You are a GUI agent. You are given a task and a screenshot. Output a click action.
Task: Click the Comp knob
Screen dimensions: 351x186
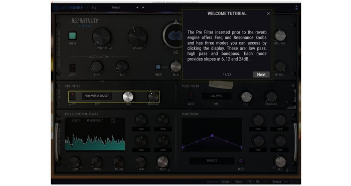tap(75, 161)
